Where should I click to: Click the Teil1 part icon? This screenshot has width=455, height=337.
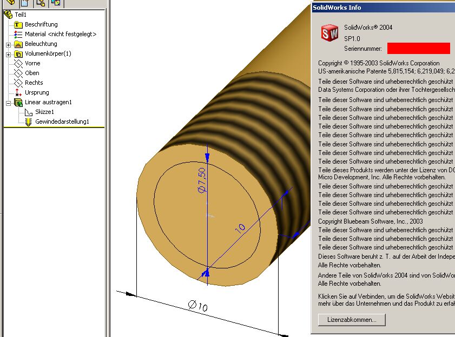tap(8, 15)
